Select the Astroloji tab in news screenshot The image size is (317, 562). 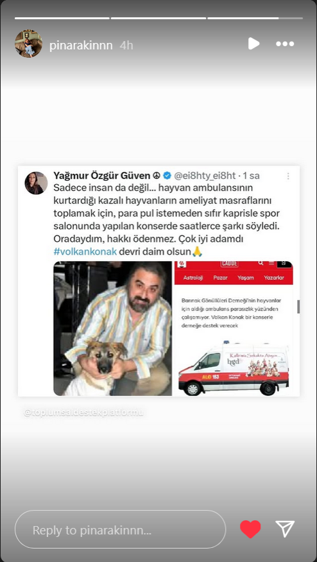[194, 278]
